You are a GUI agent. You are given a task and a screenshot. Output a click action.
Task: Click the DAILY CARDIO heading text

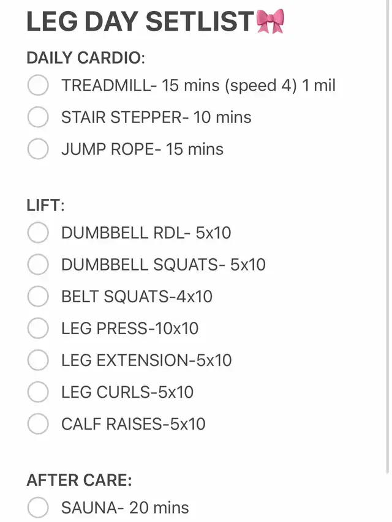click(x=86, y=58)
